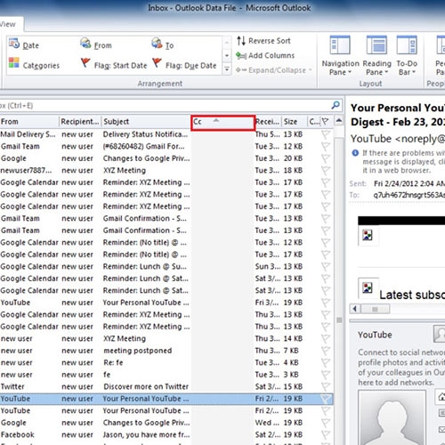
Task: Click the first blocked image placeholder
Action: [x=368, y=236]
